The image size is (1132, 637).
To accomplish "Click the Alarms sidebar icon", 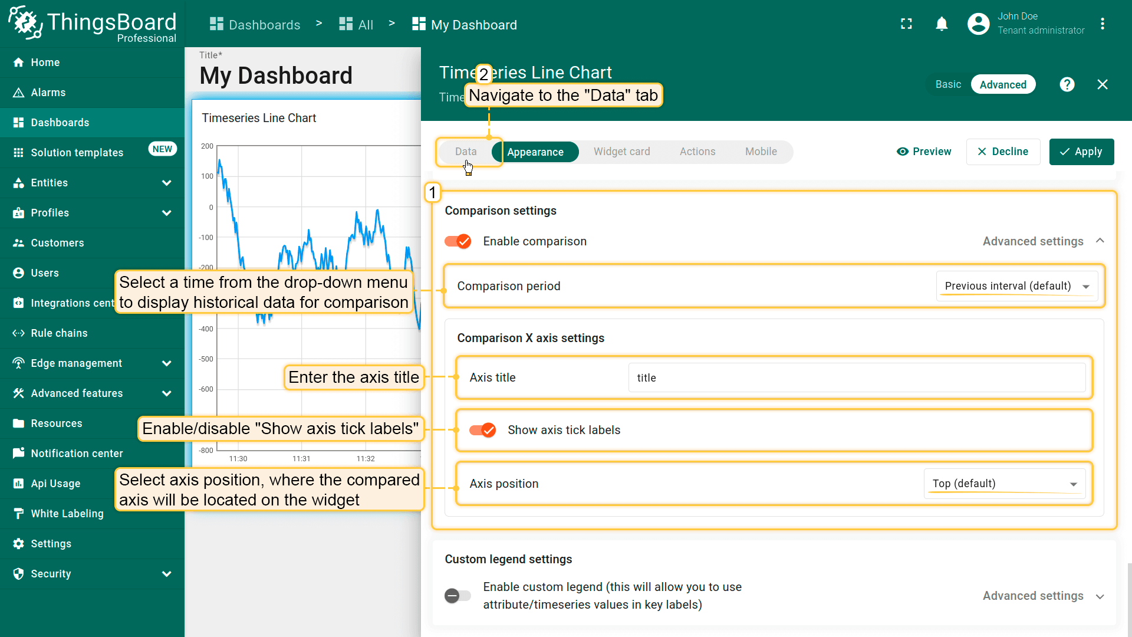I will pyautogui.click(x=18, y=93).
